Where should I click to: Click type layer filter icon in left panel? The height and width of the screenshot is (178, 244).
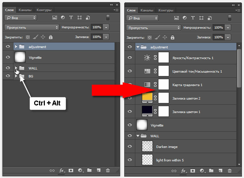tap(71, 18)
